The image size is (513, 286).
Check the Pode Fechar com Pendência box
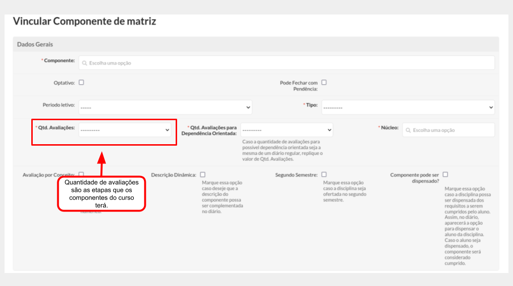[x=324, y=82]
